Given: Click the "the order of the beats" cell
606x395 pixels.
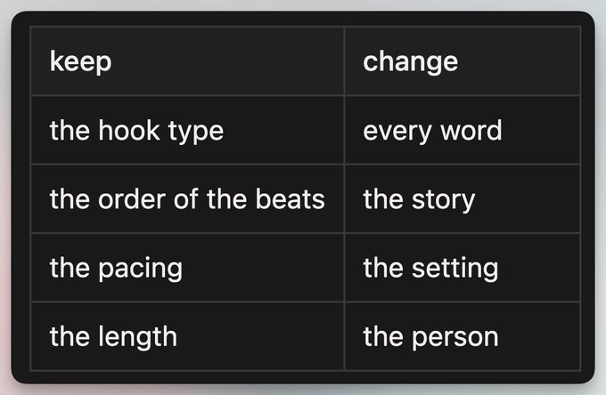Looking at the screenshot, I should point(187,198).
